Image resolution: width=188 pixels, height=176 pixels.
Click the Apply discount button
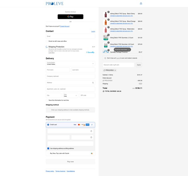[139, 65]
